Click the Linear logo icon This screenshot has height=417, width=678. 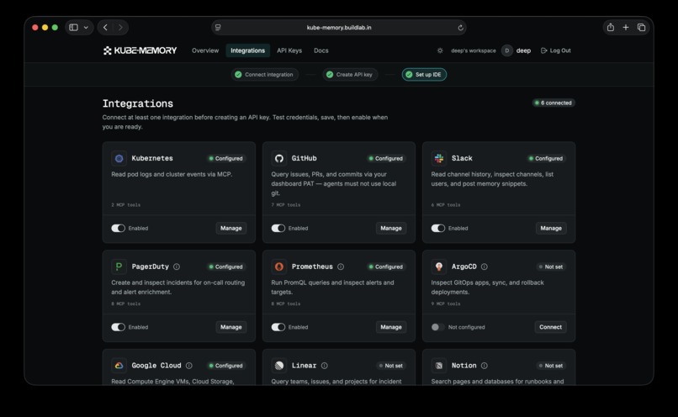pyautogui.click(x=279, y=366)
